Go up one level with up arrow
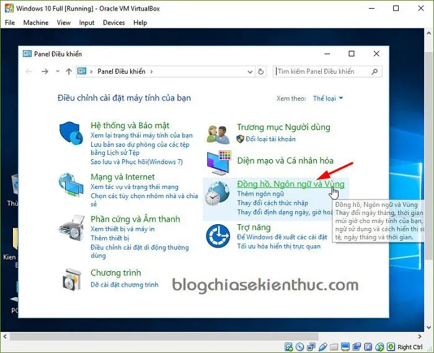Viewport: 434px width, 353px height. (68, 72)
